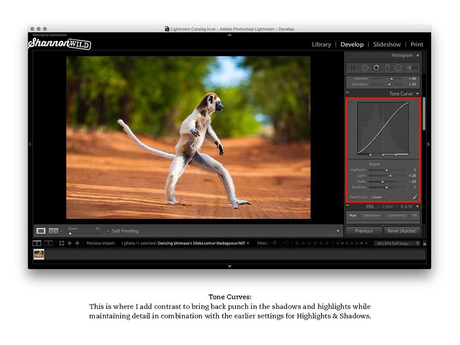Select the Crop Overlay tool
Image resolution: width=460 pixels, height=345 pixels.
tap(353, 68)
